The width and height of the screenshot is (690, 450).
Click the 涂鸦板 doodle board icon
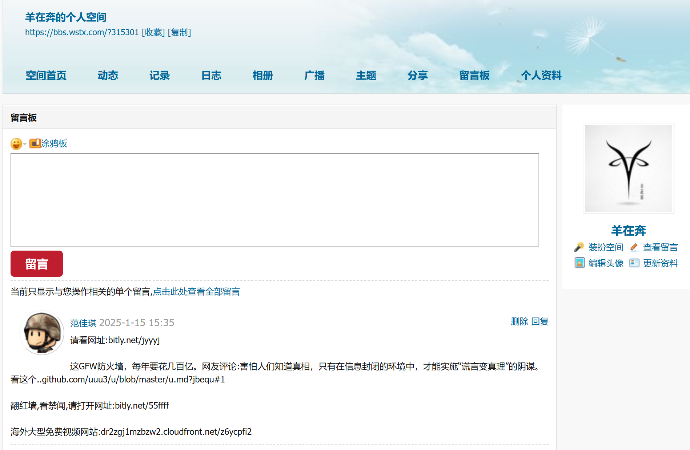click(x=35, y=143)
